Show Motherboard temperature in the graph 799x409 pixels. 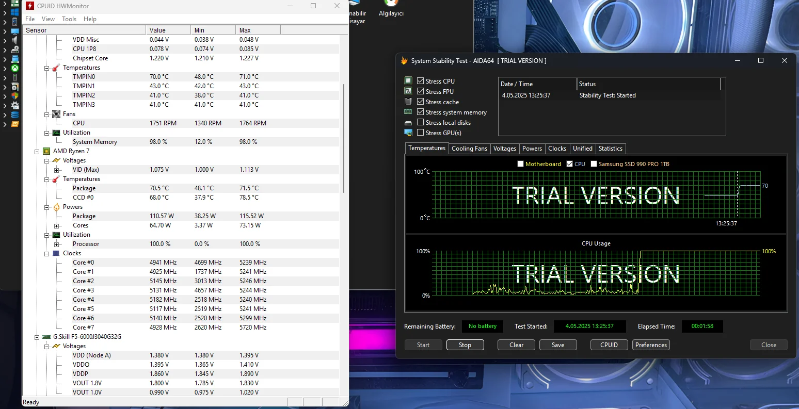(520, 164)
